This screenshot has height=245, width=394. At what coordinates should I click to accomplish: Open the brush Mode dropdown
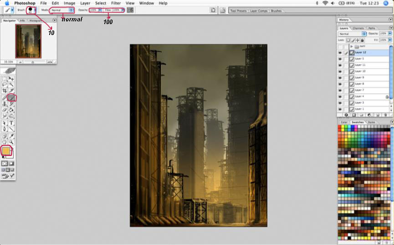point(62,10)
